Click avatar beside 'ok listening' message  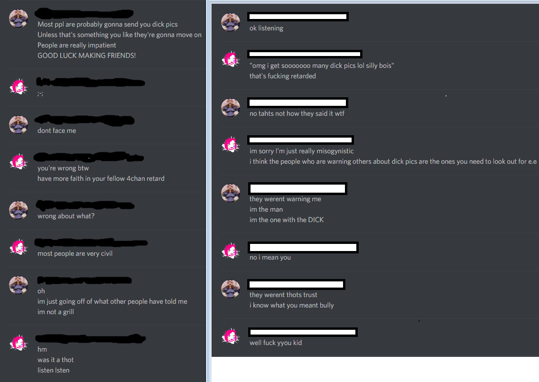pos(231,22)
